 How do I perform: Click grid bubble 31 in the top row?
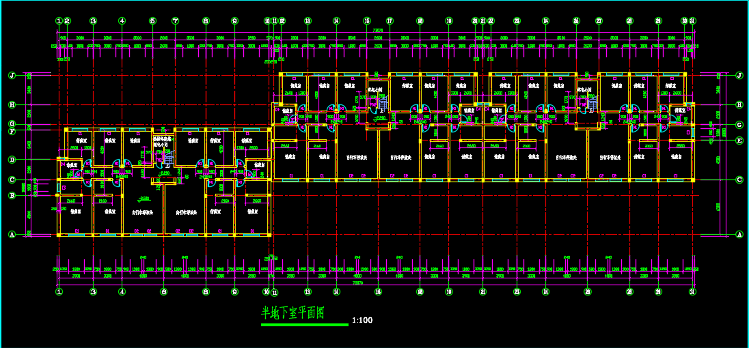coord(692,21)
